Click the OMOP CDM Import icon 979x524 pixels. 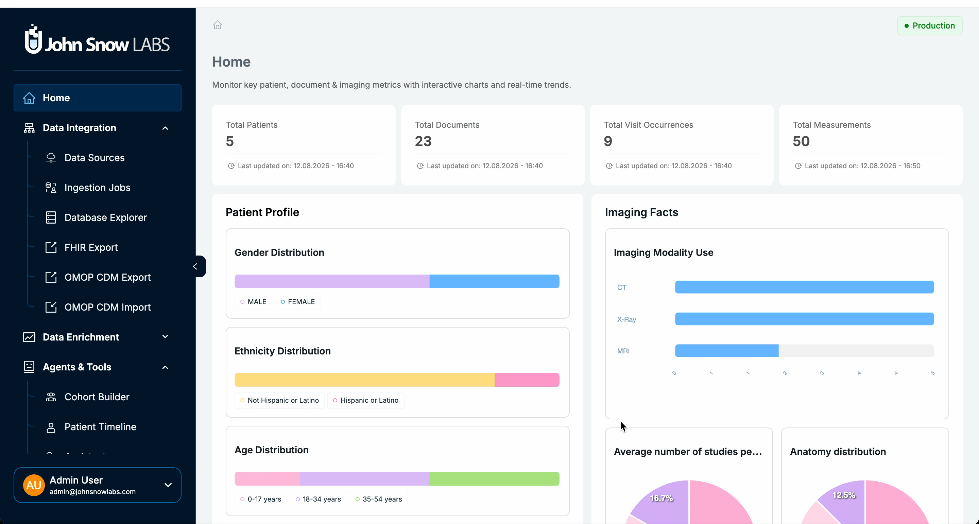pos(51,307)
